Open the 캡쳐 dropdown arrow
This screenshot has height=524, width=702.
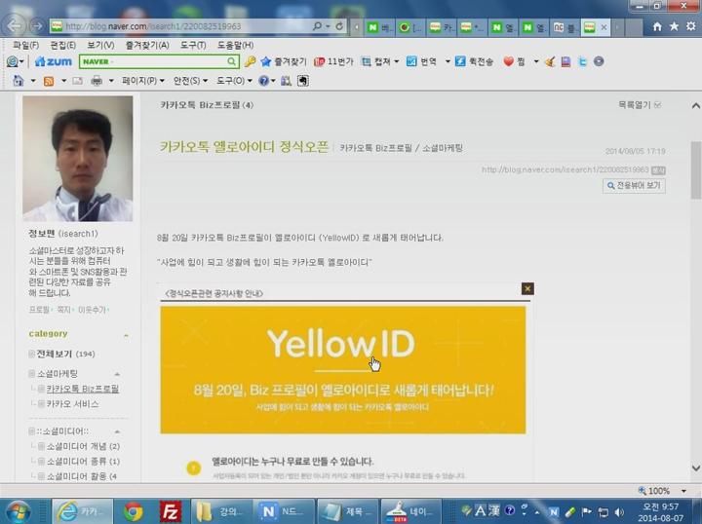[x=396, y=61]
